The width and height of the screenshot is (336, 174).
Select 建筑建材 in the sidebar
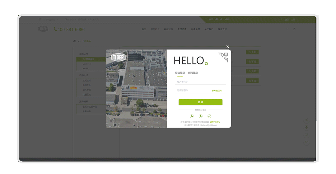click(86, 81)
